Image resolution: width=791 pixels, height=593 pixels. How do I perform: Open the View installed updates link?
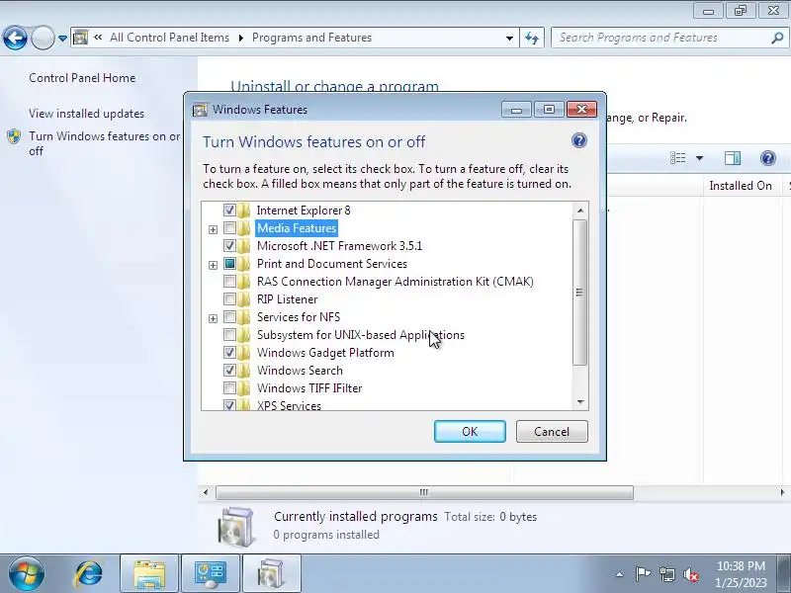[x=86, y=114]
